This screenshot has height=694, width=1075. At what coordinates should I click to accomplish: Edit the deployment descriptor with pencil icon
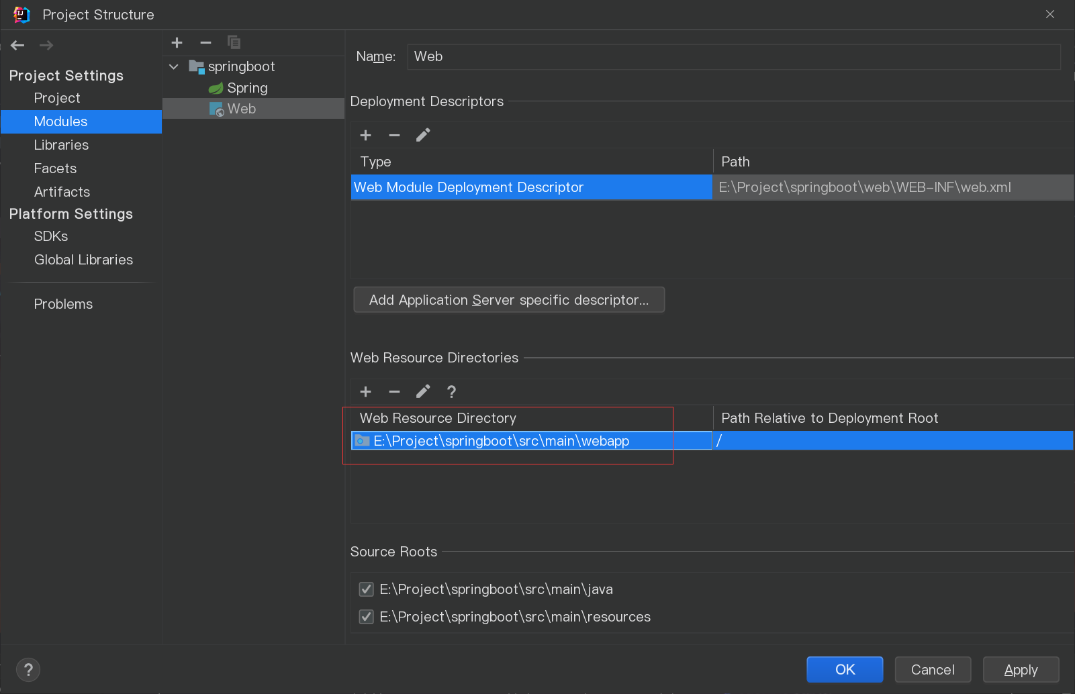pos(423,135)
